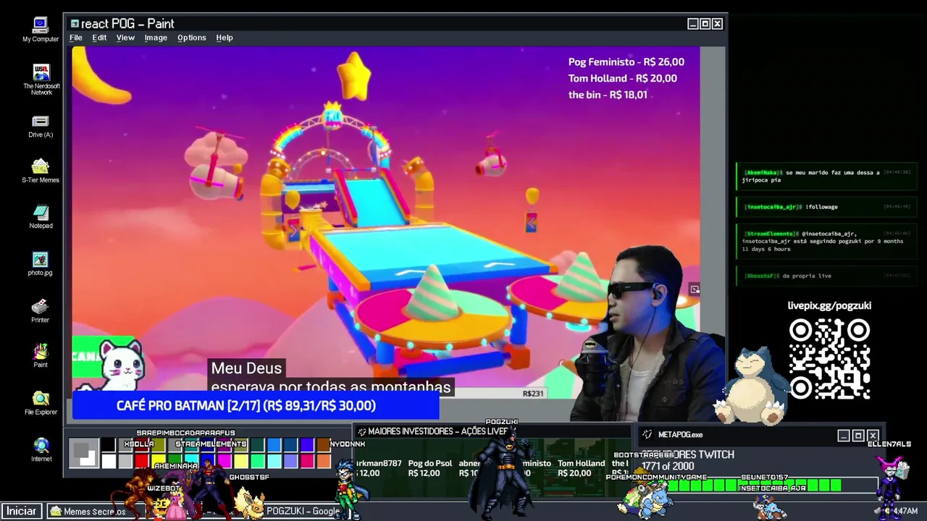927x521 pixels.
Task: Switch to POGZUKI – Google taskbar button
Action: pos(303,511)
